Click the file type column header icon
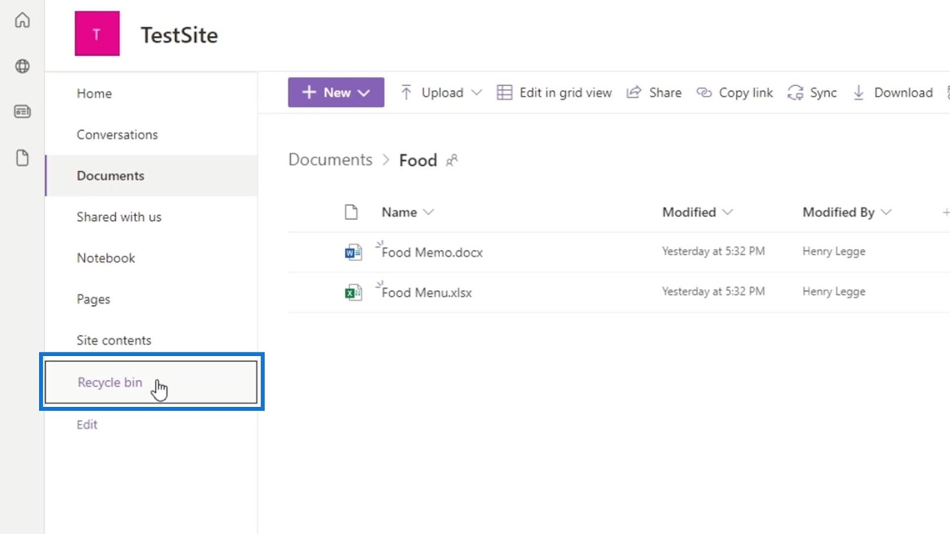 [351, 212]
